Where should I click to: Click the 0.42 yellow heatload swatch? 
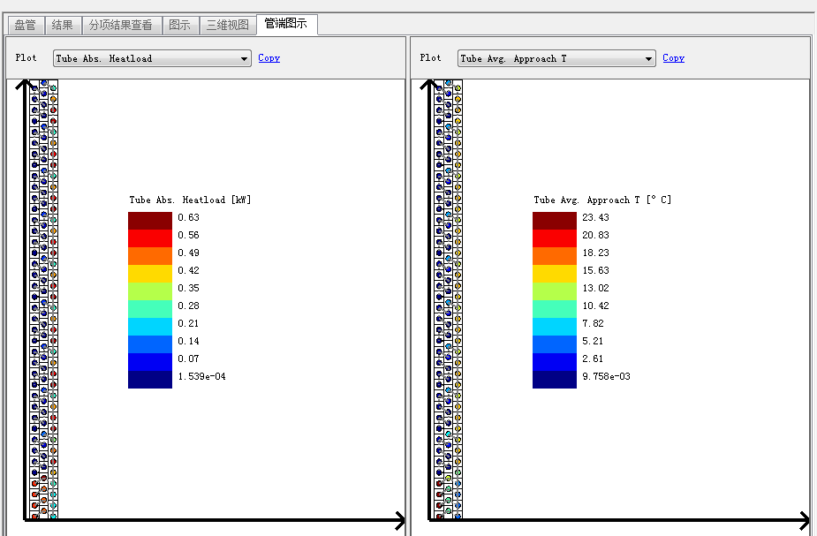pos(150,274)
